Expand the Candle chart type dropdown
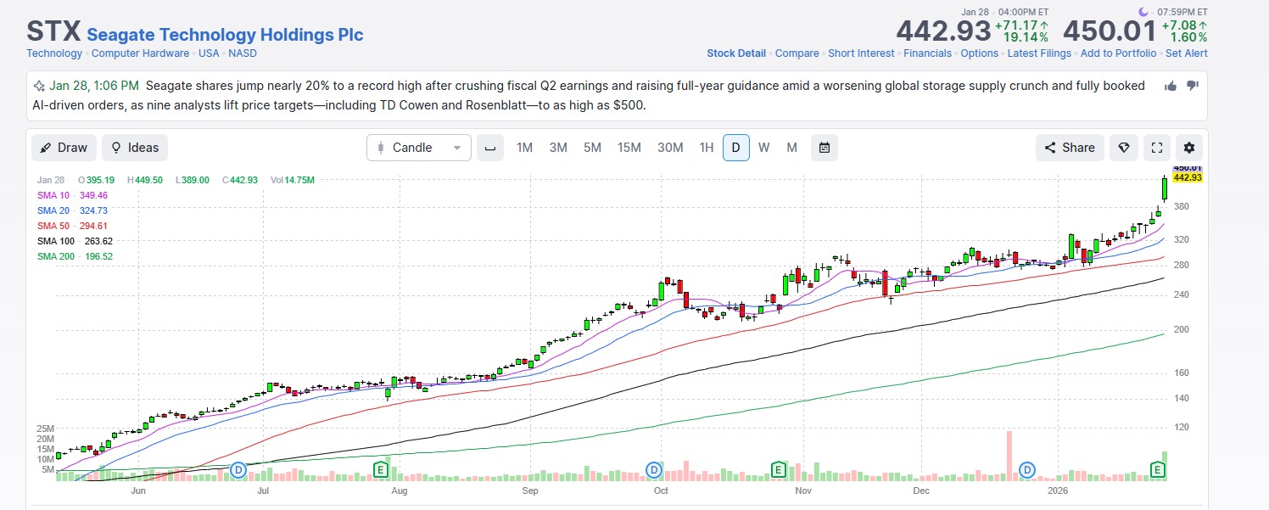1269x510 pixels. coord(419,148)
